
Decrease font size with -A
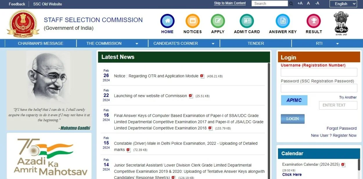point(317,3)
